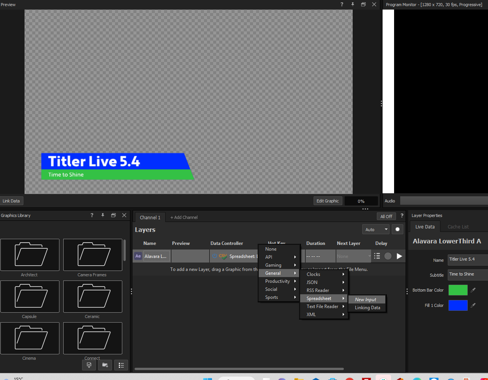Pick eyedropper for Bottom Bar Color
Screen dimensions: 488x380
tap(473, 290)
